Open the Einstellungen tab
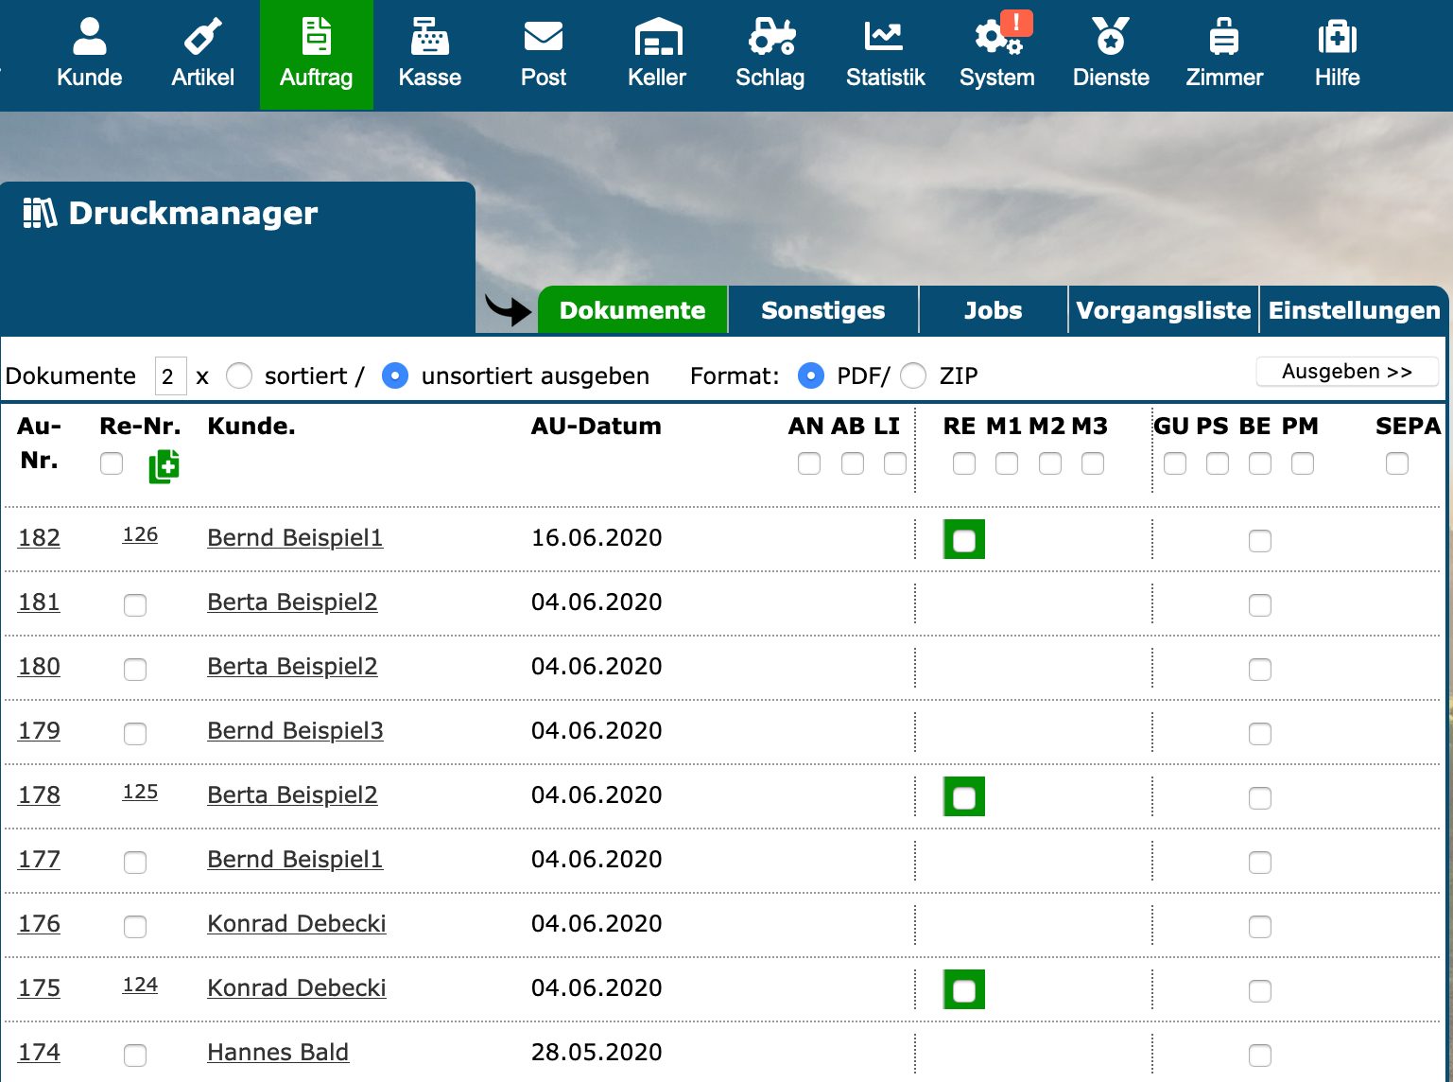 pos(1354,310)
